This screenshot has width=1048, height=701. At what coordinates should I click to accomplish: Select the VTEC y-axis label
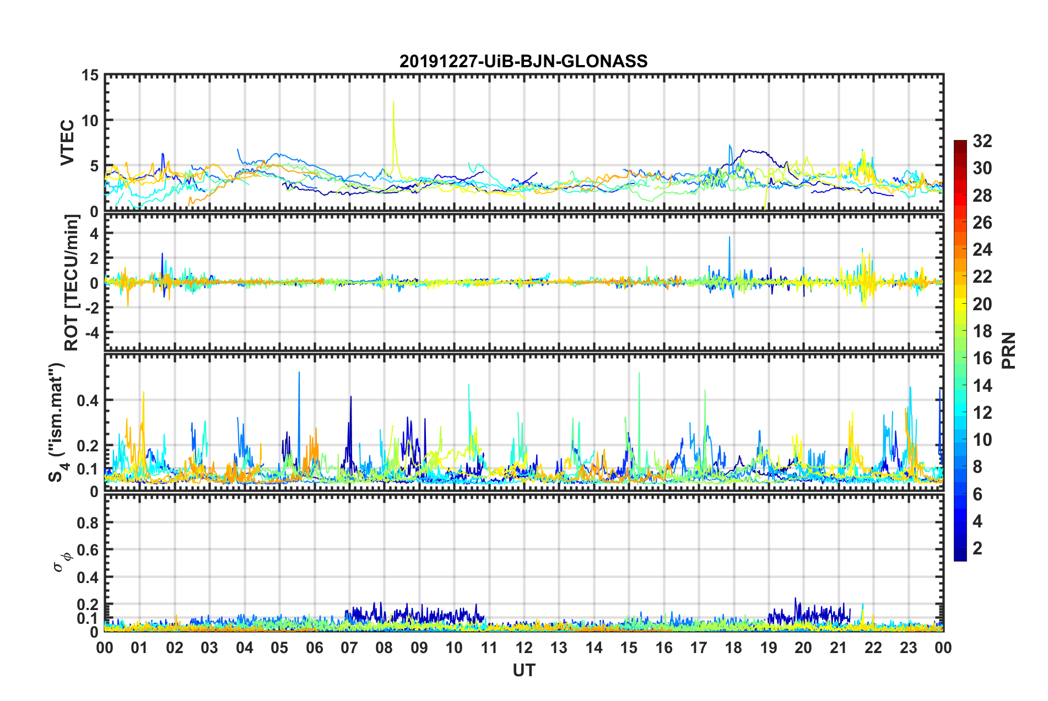(67, 142)
